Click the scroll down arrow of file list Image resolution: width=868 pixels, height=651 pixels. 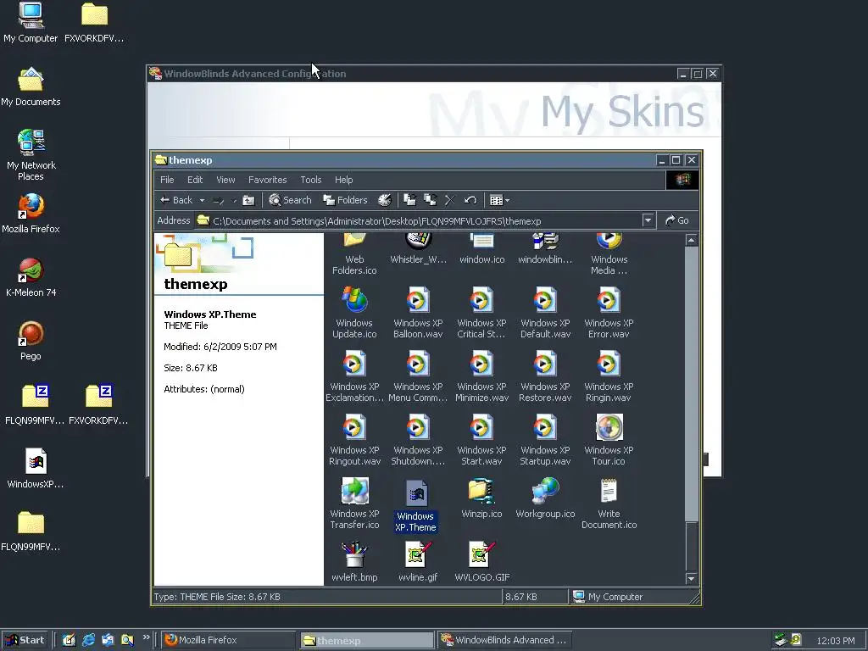pyautogui.click(x=691, y=578)
